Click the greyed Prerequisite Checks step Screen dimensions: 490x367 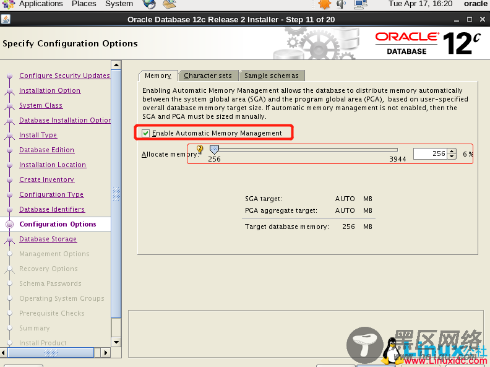(51, 313)
